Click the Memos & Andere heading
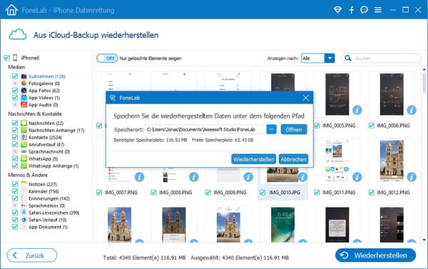This screenshot has height=269, width=428. point(28,175)
